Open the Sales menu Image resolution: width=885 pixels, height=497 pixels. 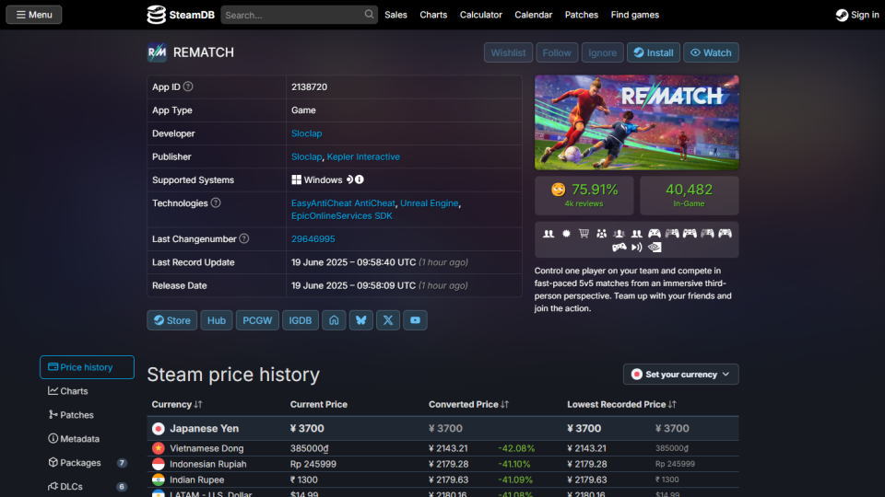[395, 15]
